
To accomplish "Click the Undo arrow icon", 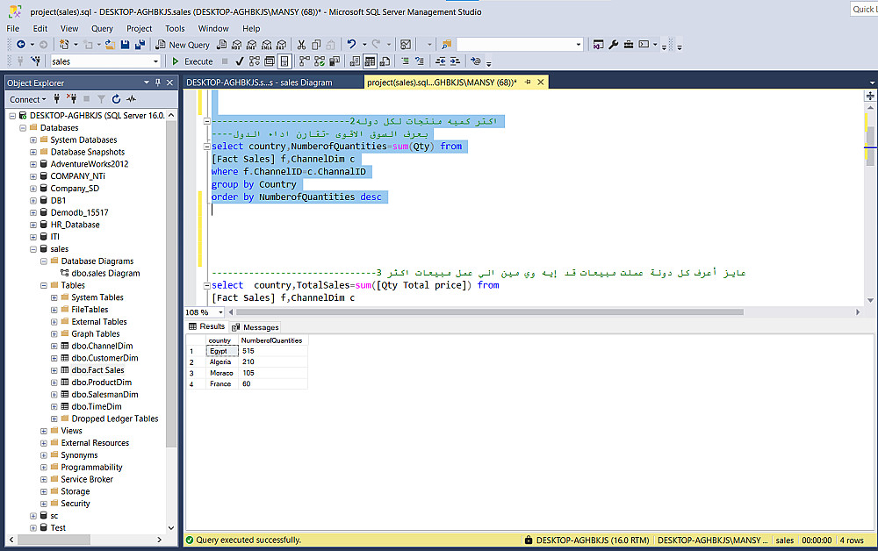I will point(352,45).
